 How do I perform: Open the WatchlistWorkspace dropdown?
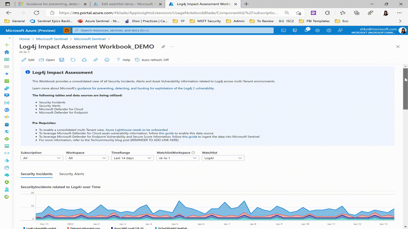pos(178,158)
